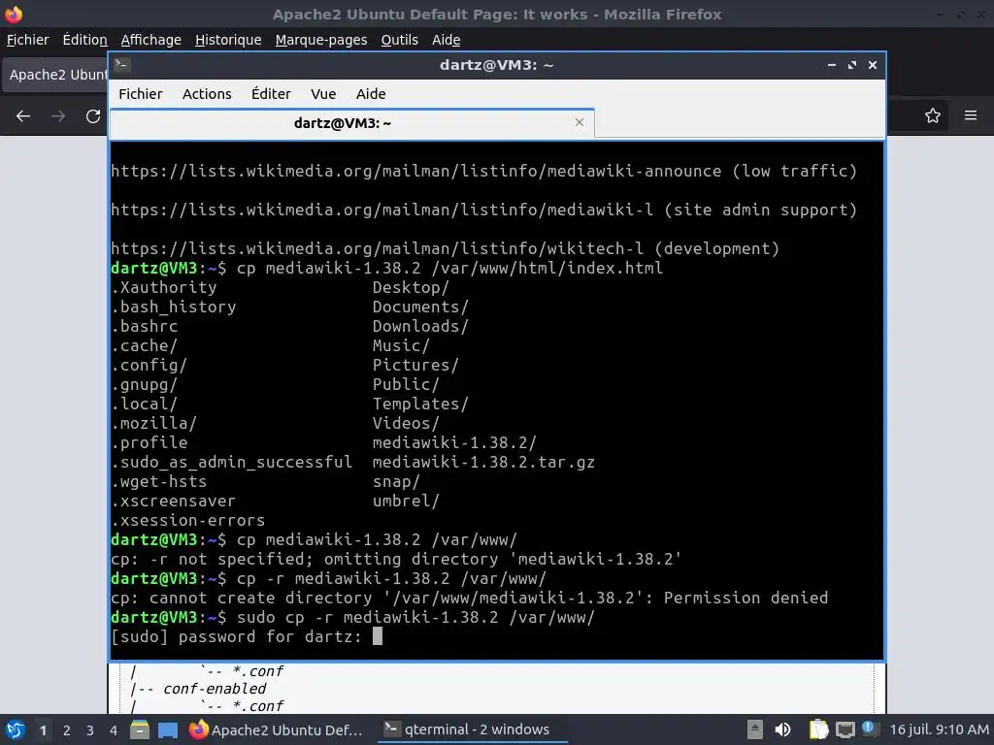The width and height of the screenshot is (994, 745).
Task: Open Firefox Édition menu
Action: [85, 40]
